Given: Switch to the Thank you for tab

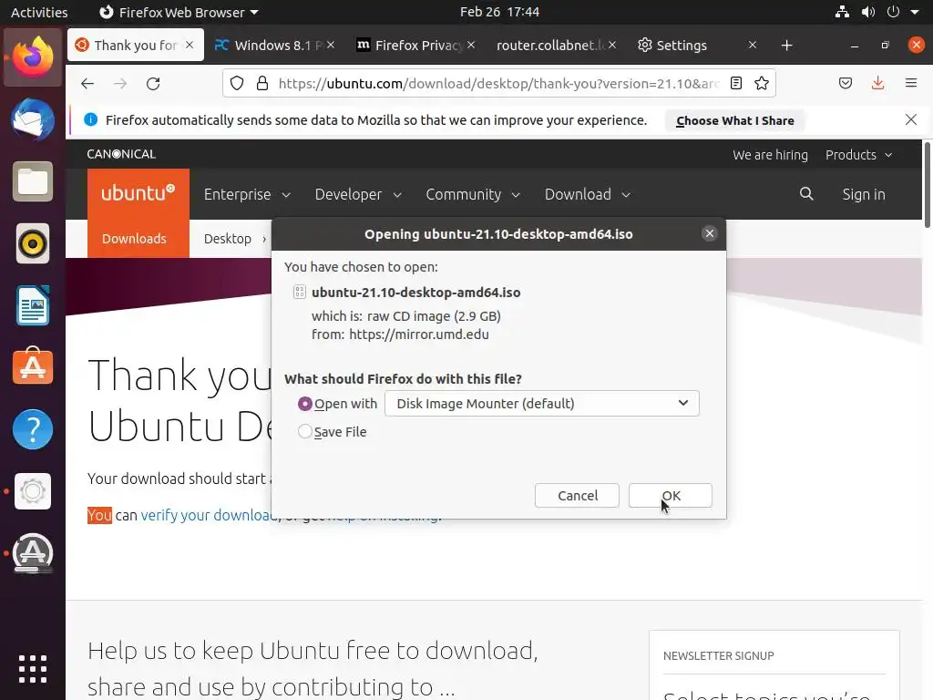Looking at the screenshot, I should tap(136, 45).
